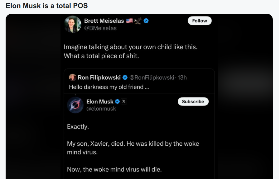
Task: Click the Ron Filipkowski display name
Action: tap(99, 78)
